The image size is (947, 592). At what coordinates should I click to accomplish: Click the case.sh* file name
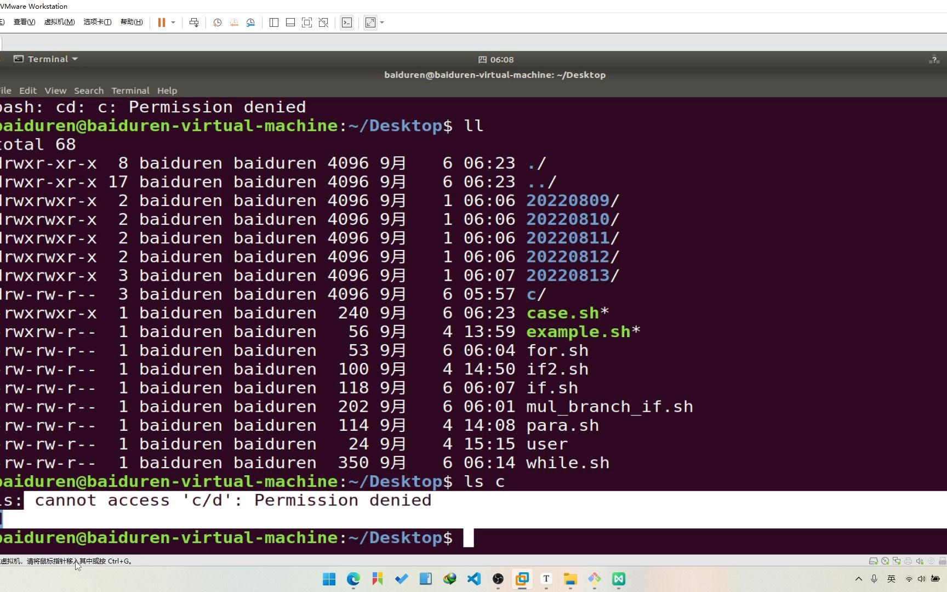pyautogui.click(x=568, y=313)
